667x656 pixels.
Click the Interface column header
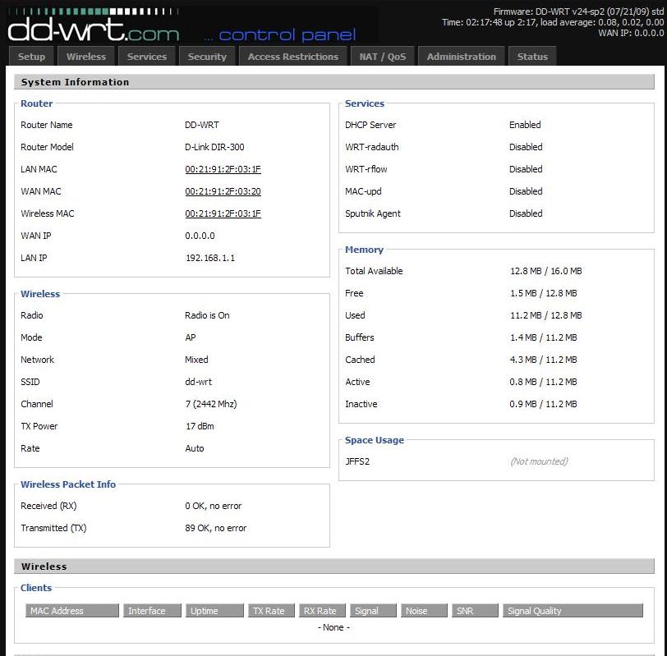click(x=152, y=611)
